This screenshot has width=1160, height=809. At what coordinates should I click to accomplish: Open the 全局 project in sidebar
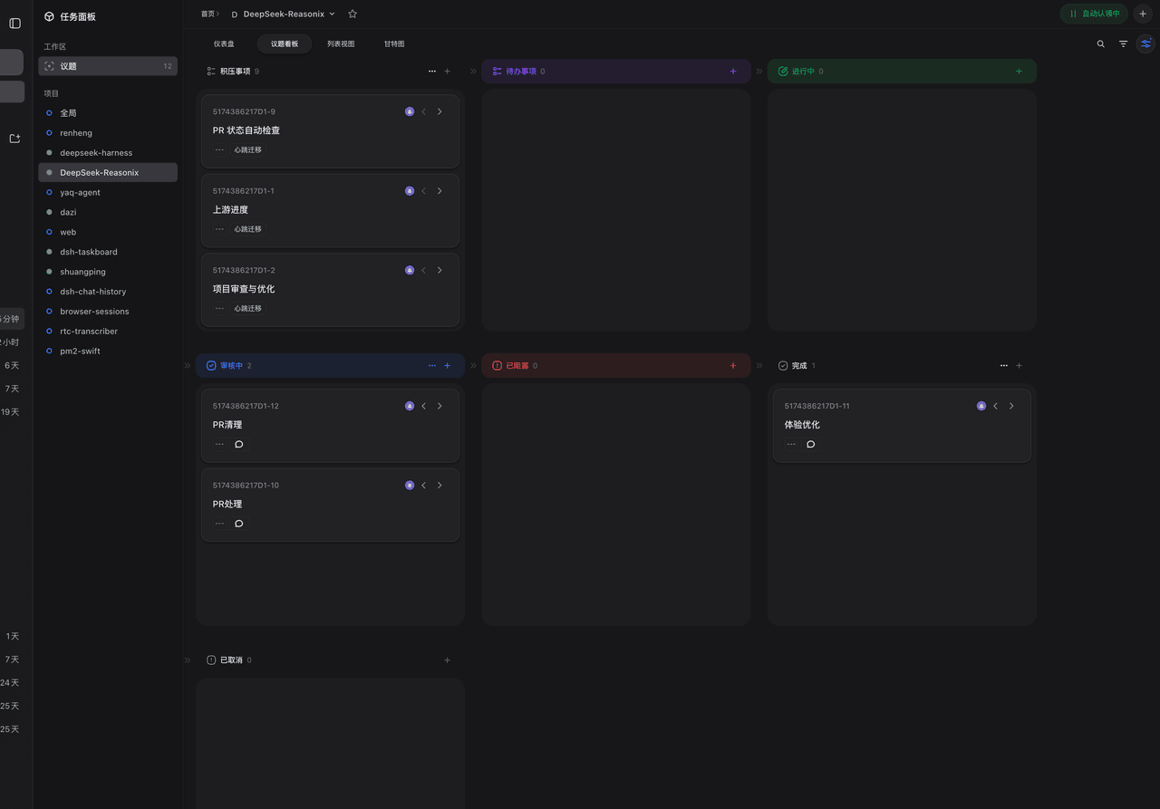click(108, 113)
